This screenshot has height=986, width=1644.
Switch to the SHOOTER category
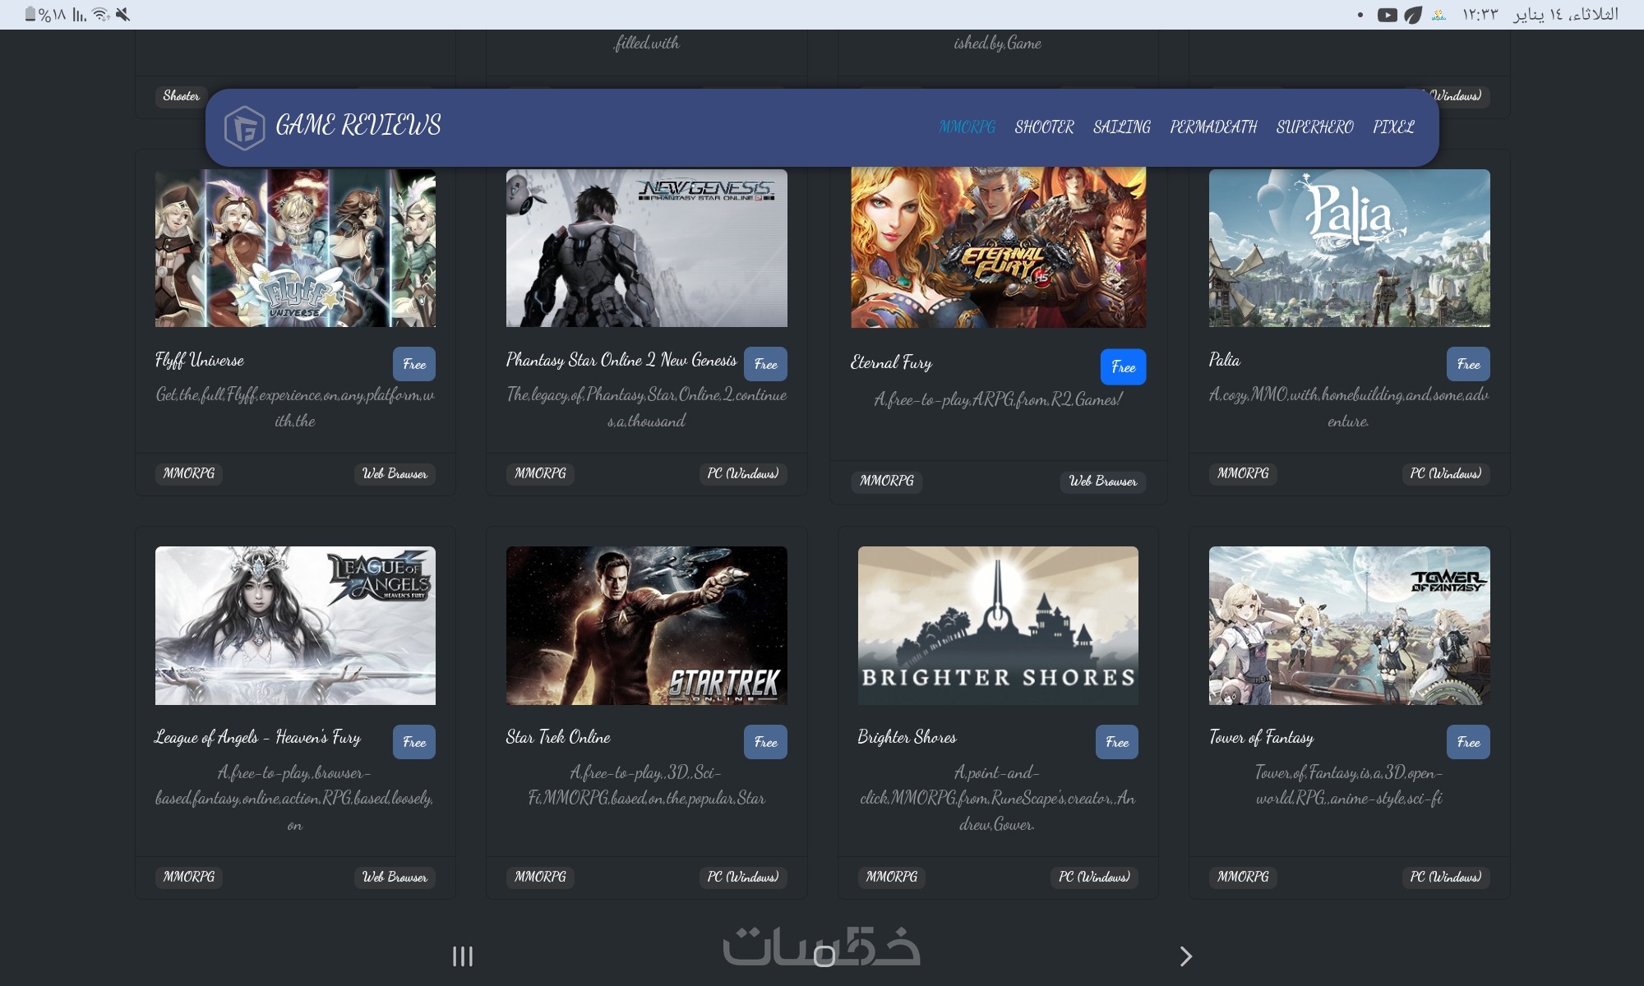(1044, 127)
